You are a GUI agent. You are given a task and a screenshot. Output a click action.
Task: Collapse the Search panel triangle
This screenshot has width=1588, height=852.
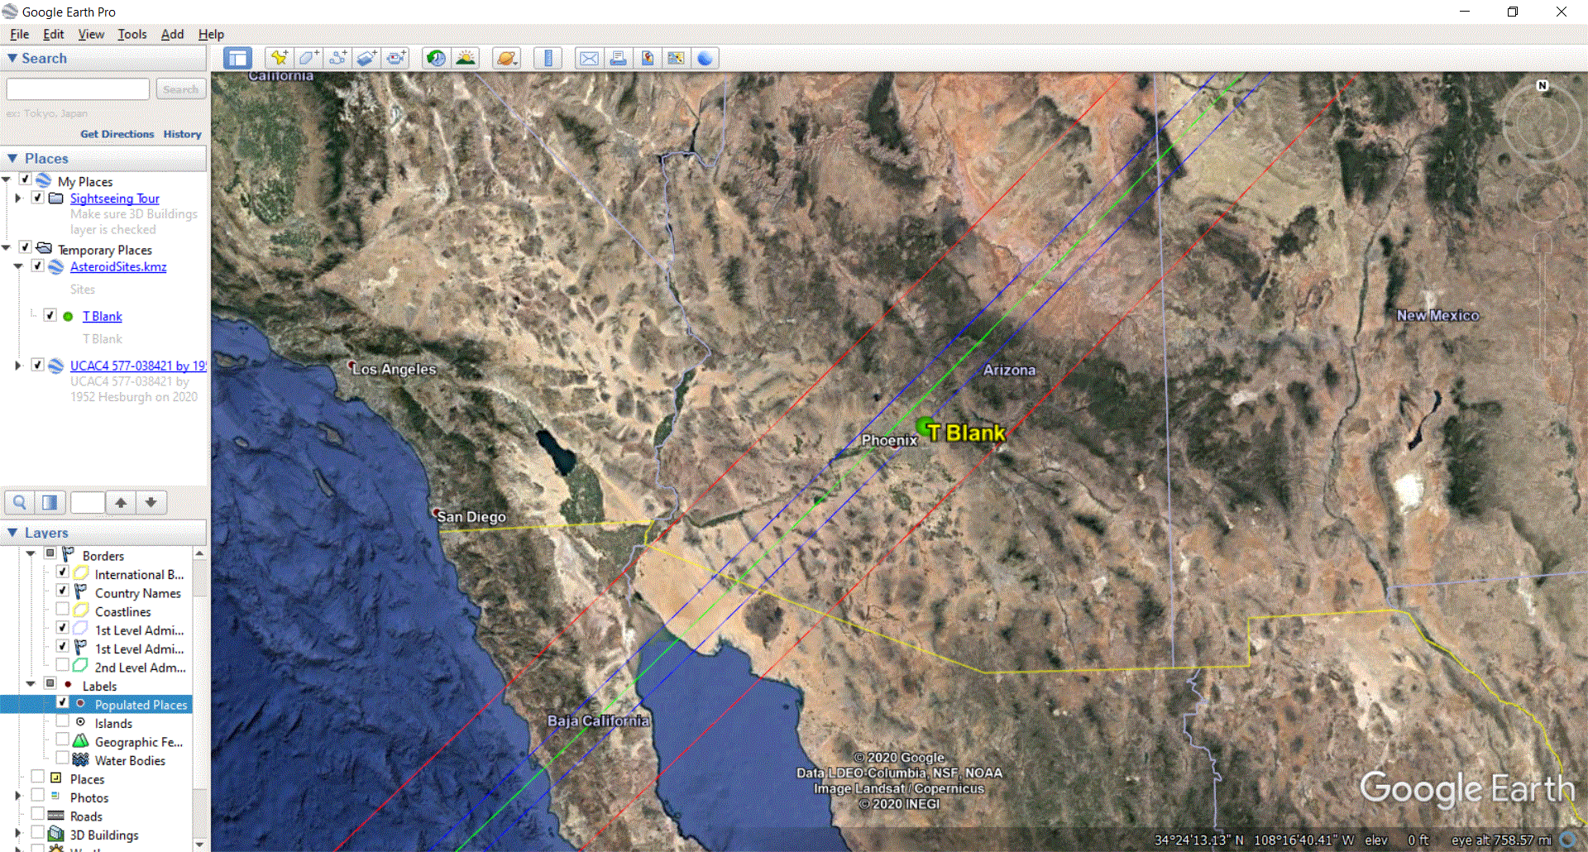[x=12, y=58]
